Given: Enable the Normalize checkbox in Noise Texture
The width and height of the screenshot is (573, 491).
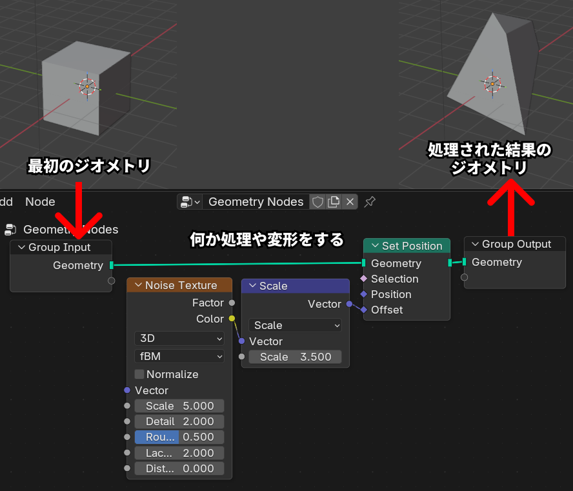Looking at the screenshot, I should 139,374.
